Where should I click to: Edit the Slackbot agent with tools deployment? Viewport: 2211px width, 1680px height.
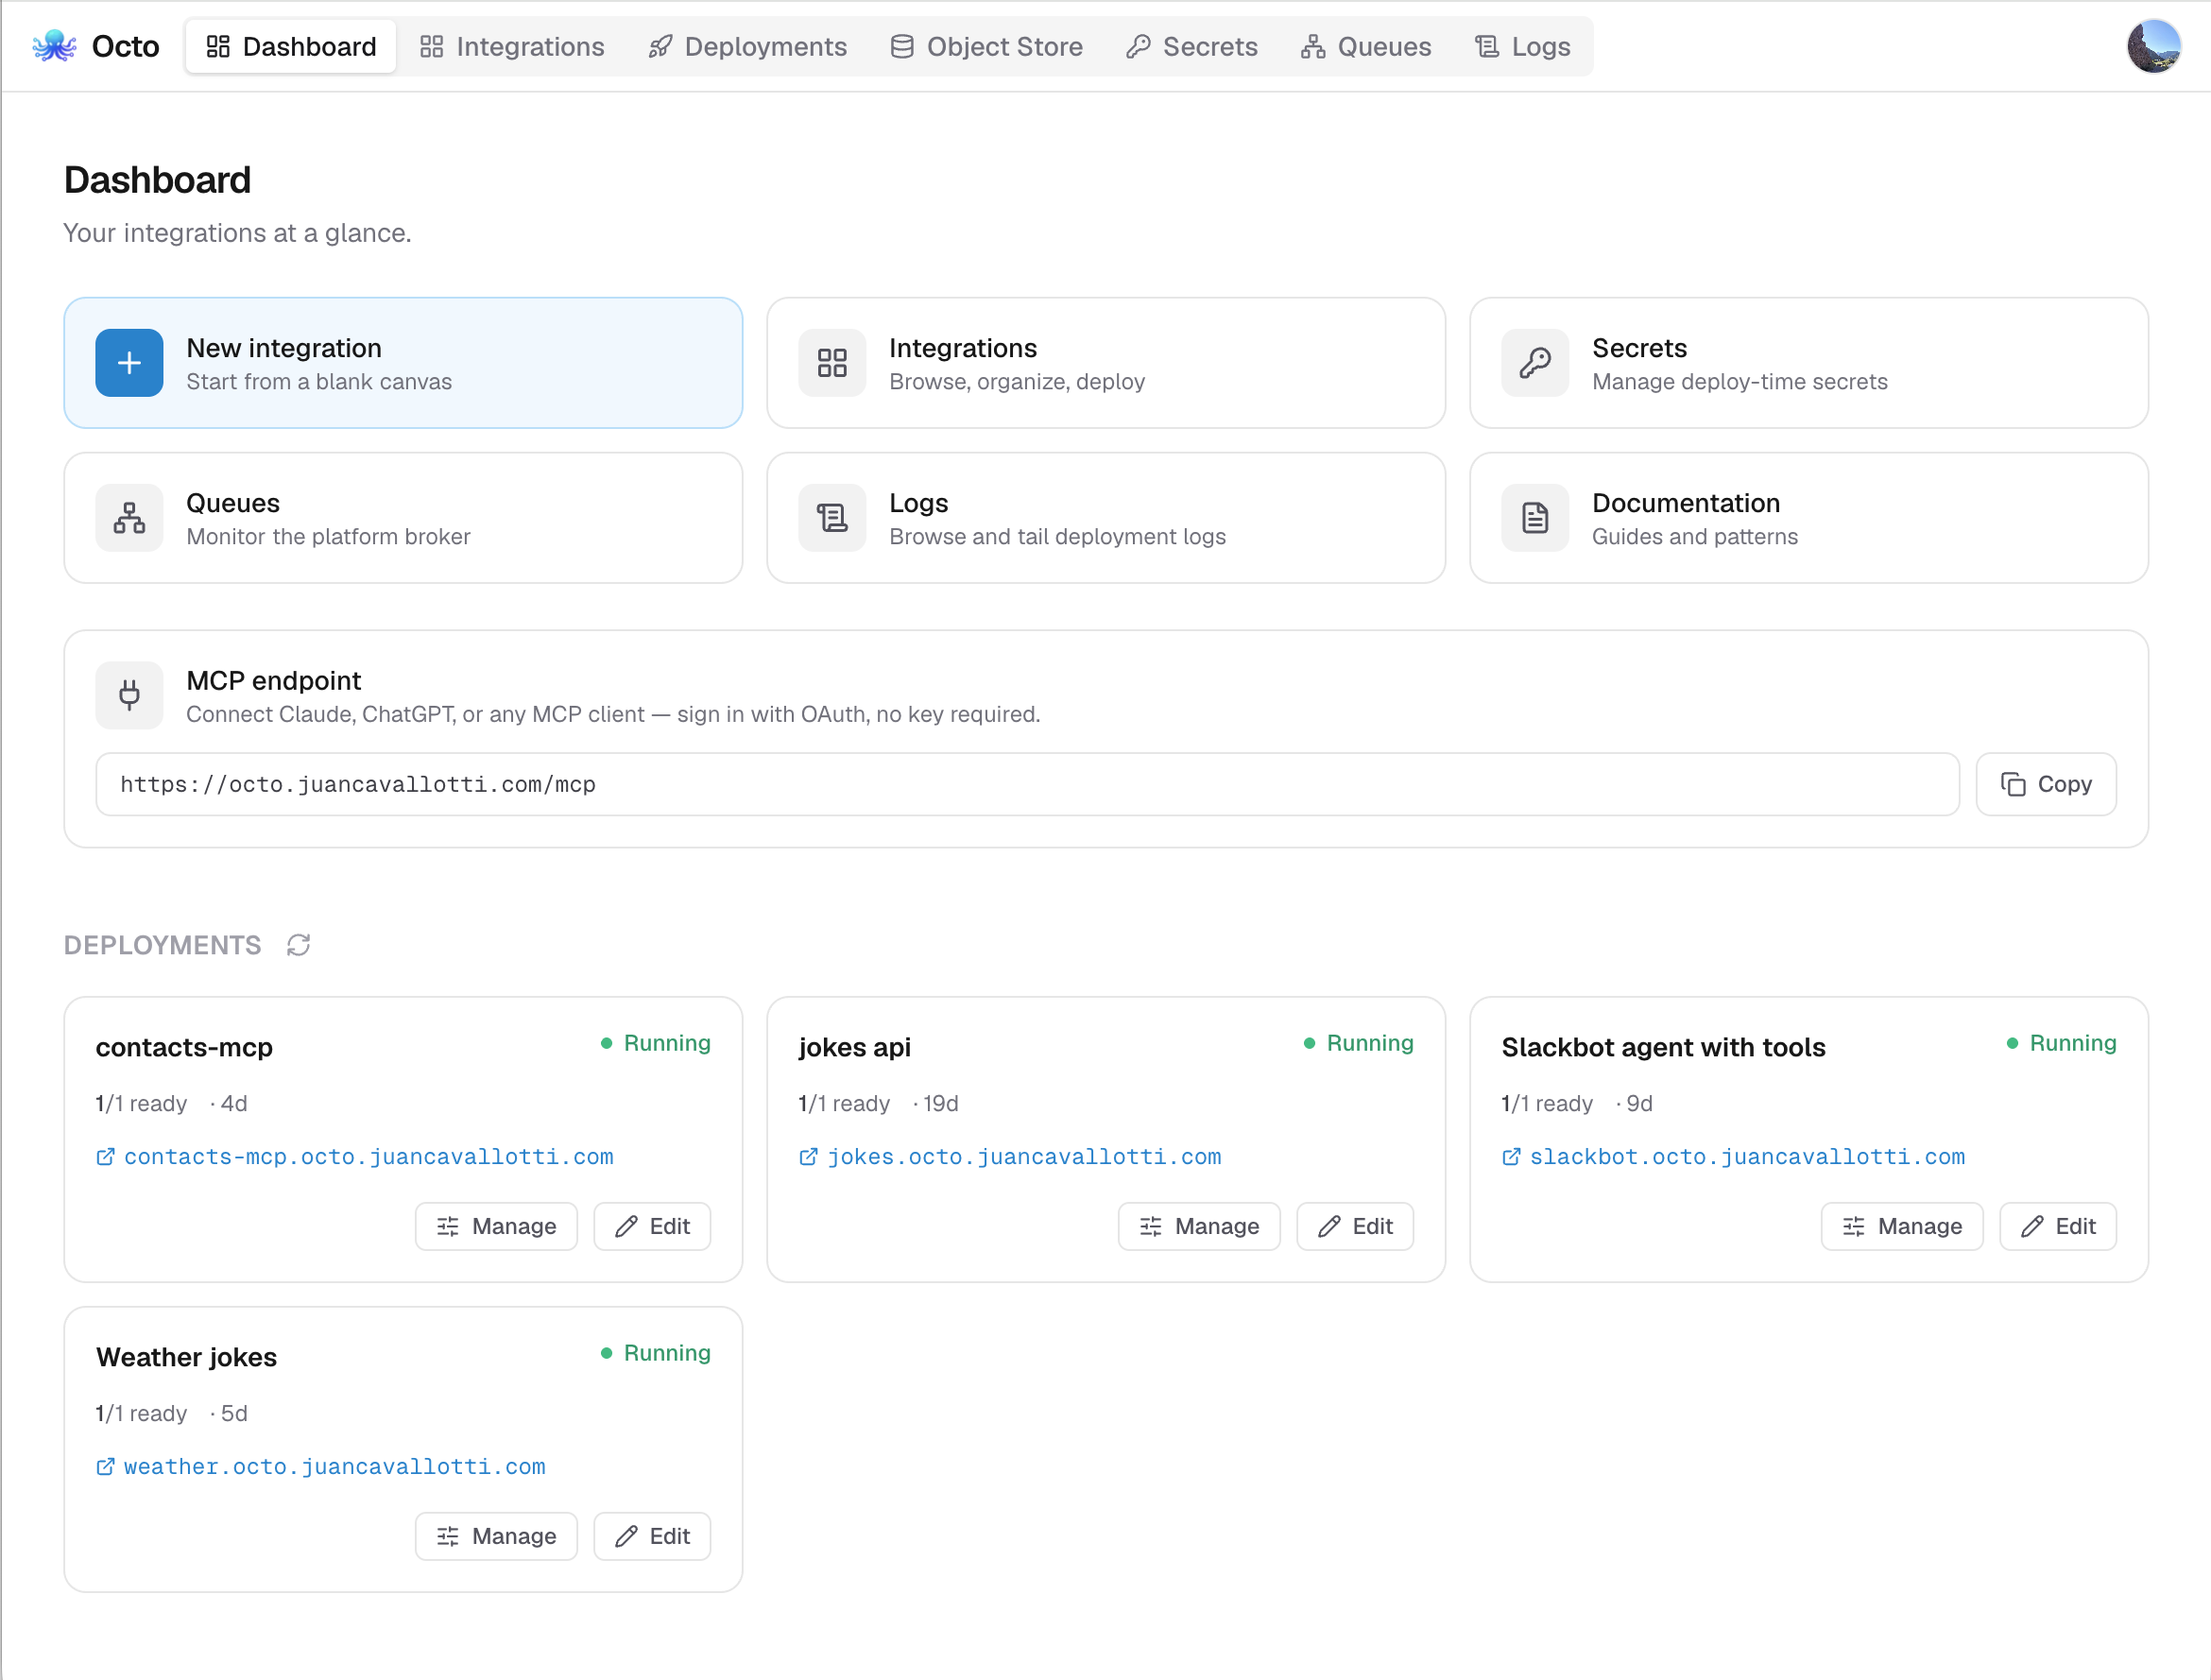(x=2058, y=1226)
